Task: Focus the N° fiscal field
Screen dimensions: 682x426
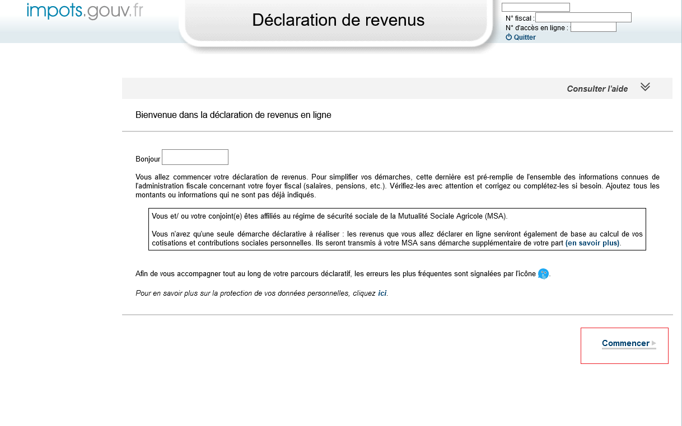Action: 583,17
